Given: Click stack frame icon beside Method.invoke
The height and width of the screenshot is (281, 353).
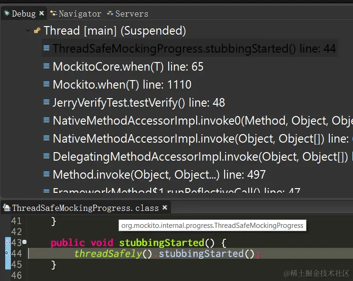Looking at the screenshot, I should [x=46, y=174].
